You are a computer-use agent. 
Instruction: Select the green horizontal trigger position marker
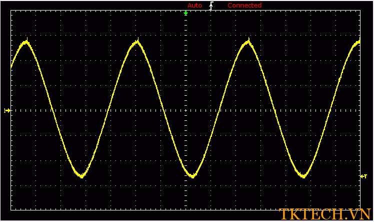pos(186,13)
